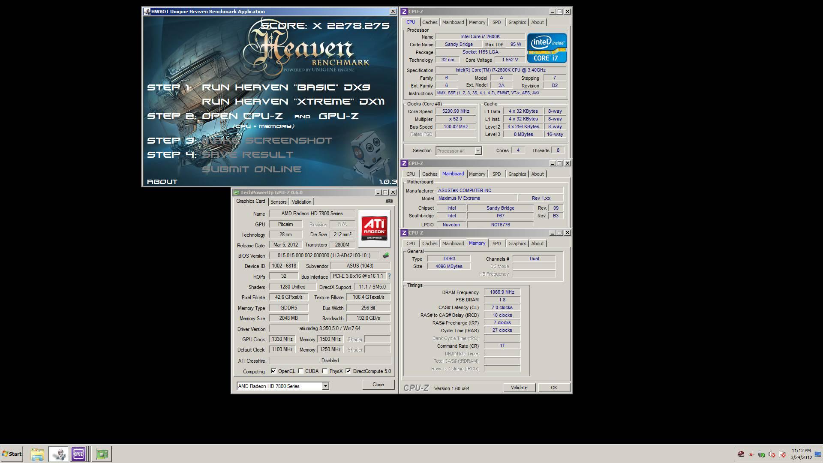Click the GPU-Z graphics card taskbar icon
The height and width of the screenshot is (463, 823).
[x=102, y=454]
